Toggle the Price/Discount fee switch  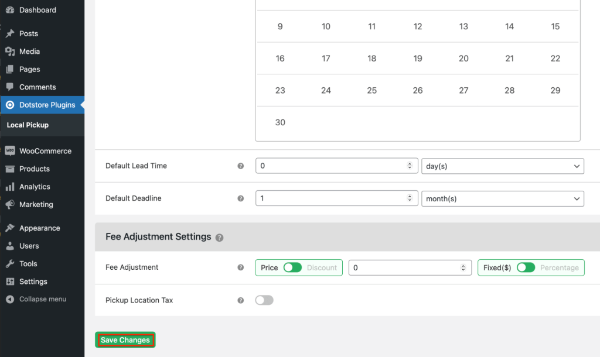tap(292, 267)
